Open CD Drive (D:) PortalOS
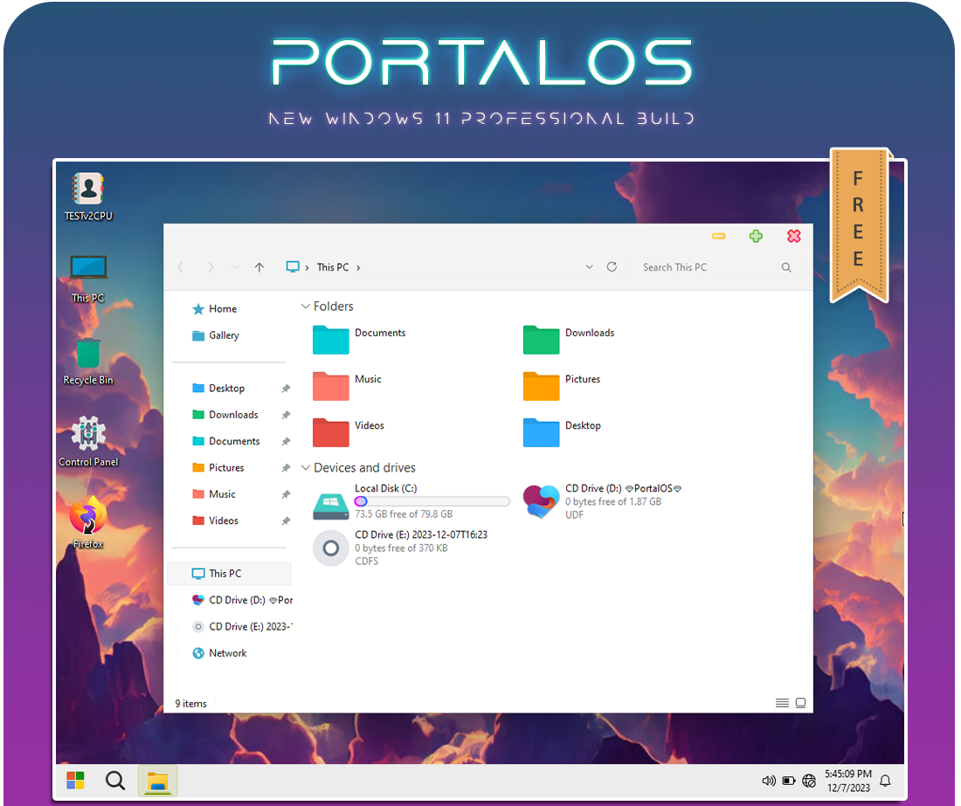The image size is (961, 806). pyautogui.click(x=541, y=501)
